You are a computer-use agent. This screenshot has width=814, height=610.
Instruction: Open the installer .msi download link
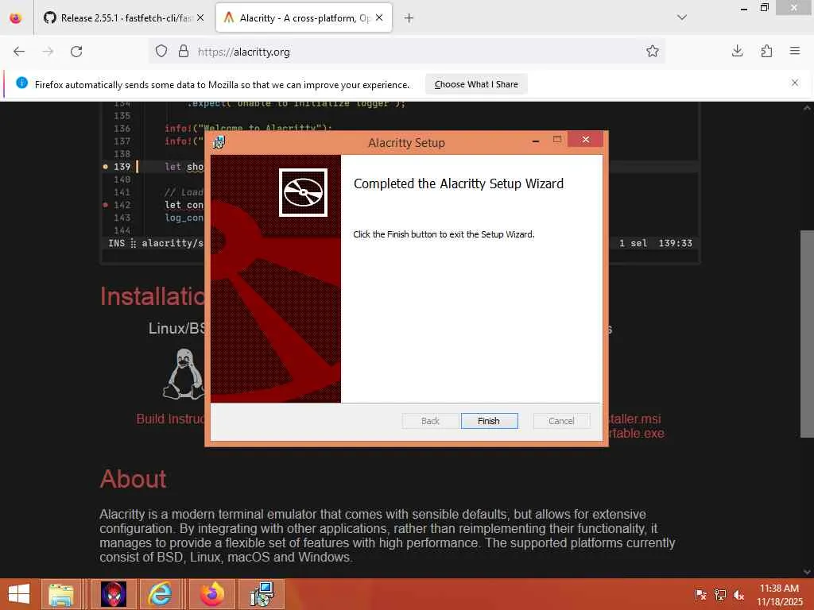tap(634, 419)
